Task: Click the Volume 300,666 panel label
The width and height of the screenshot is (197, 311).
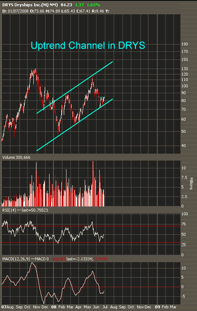Action: tap(16, 158)
